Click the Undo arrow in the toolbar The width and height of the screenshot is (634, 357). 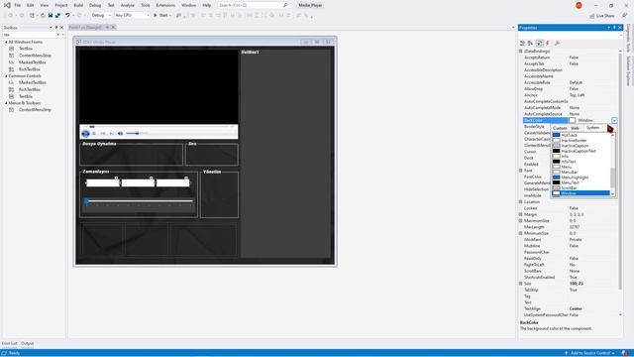click(x=67, y=16)
